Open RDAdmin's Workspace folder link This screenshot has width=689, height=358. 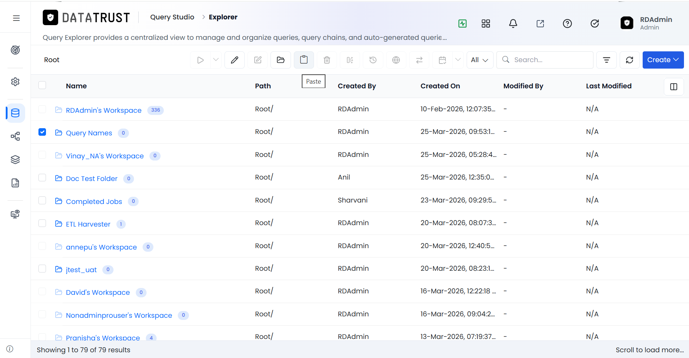(x=103, y=110)
